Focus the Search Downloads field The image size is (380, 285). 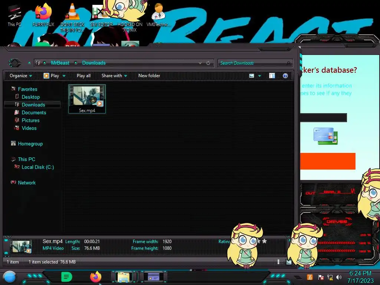tap(255, 63)
